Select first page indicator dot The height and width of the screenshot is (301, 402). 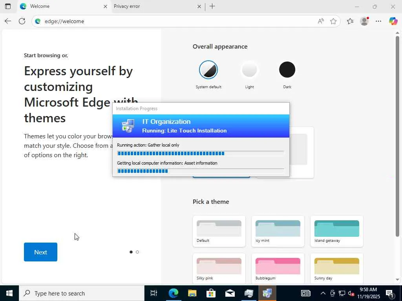click(131, 252)
